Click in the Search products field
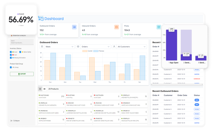This screenshot has height=128, width=213. click(x=22, y=42)
